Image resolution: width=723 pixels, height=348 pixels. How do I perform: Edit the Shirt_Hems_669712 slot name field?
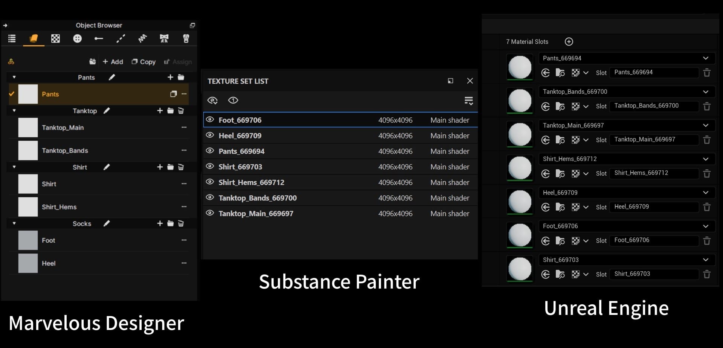click(x=654, y=173)
